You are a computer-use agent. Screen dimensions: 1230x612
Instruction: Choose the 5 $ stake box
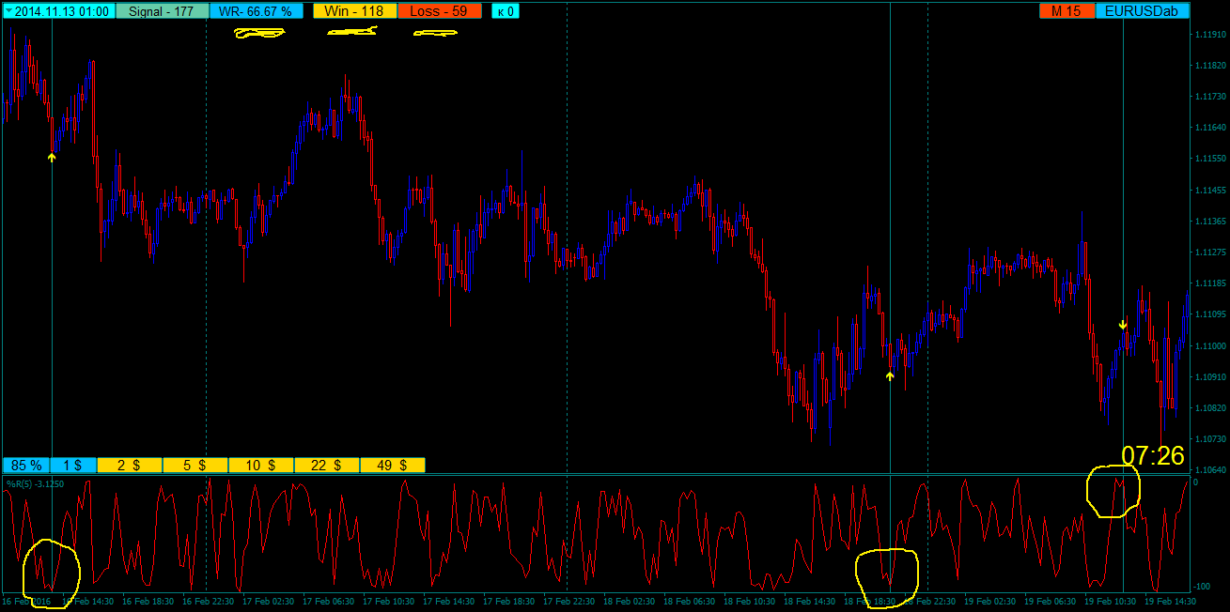(195, 465)
